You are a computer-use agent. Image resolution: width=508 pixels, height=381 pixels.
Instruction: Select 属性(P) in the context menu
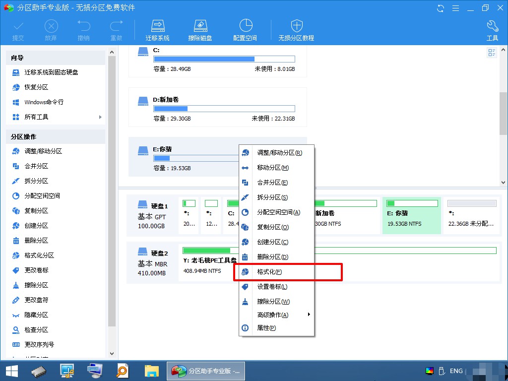(x=276, y=328)
